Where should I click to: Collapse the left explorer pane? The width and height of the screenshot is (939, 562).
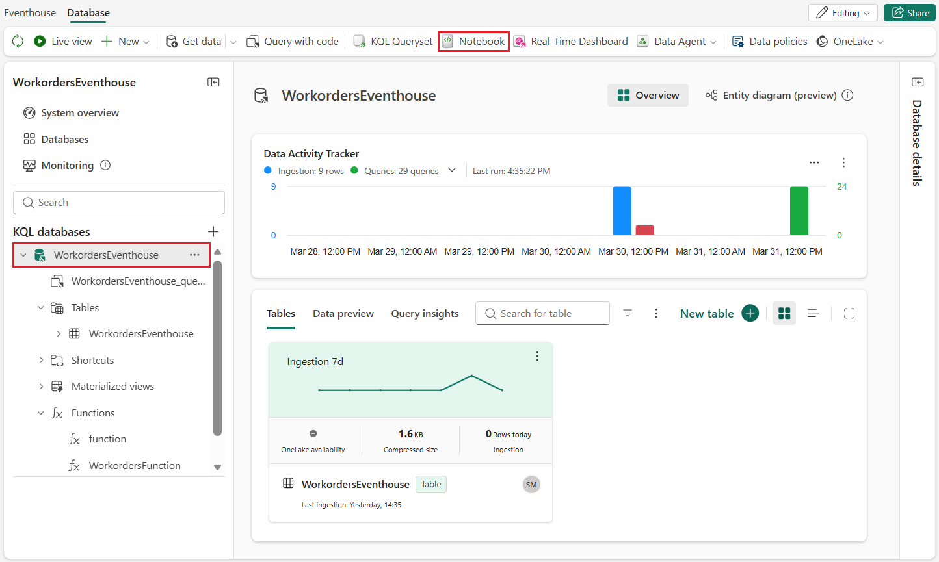pos(213,83)
